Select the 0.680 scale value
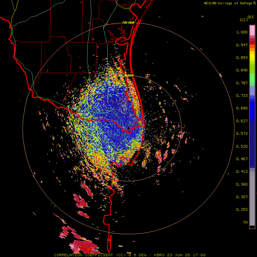 pos(242,108)
